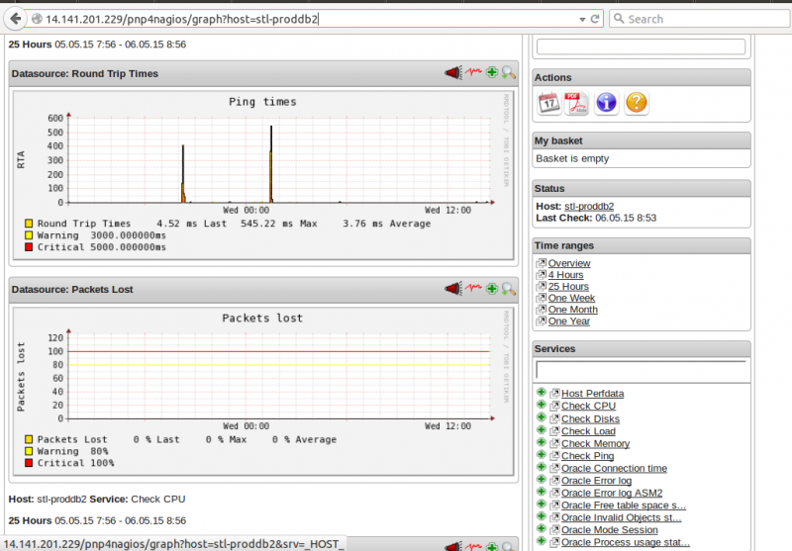
Task: Open the Oracle Free table space link
Action: click(624, 505)
